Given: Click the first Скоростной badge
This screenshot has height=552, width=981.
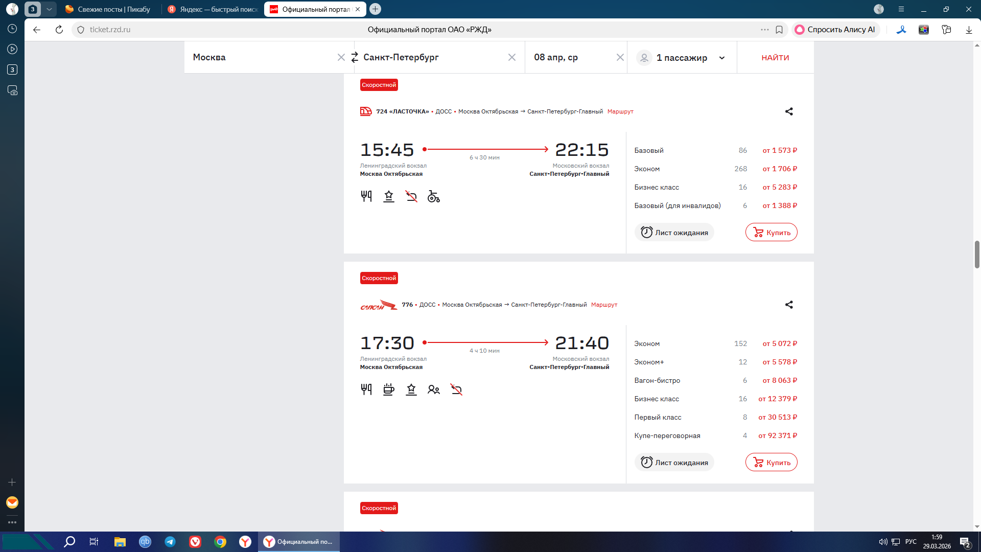Looking at the screenshot, I should pyautogui.click(x=379, y=85).
